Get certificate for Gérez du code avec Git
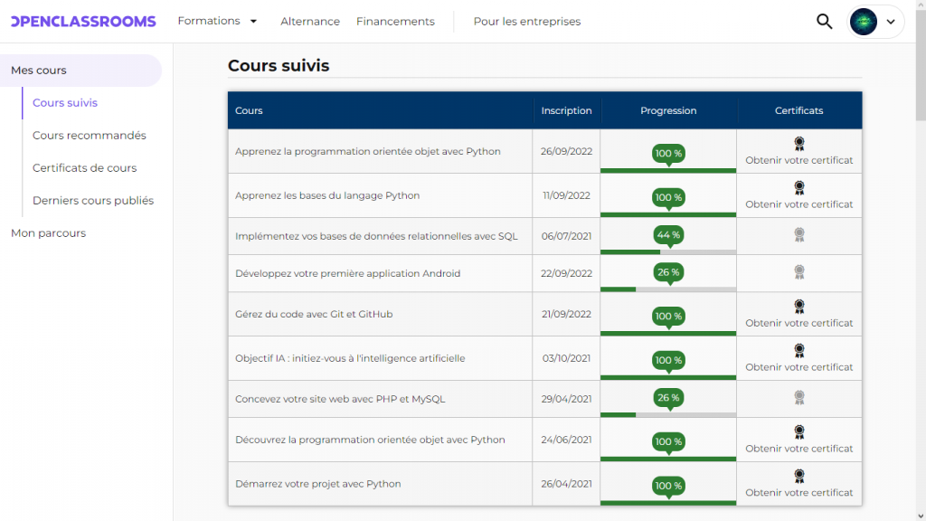This screenshot has height=521, width=926. click(x=799, y=323)
